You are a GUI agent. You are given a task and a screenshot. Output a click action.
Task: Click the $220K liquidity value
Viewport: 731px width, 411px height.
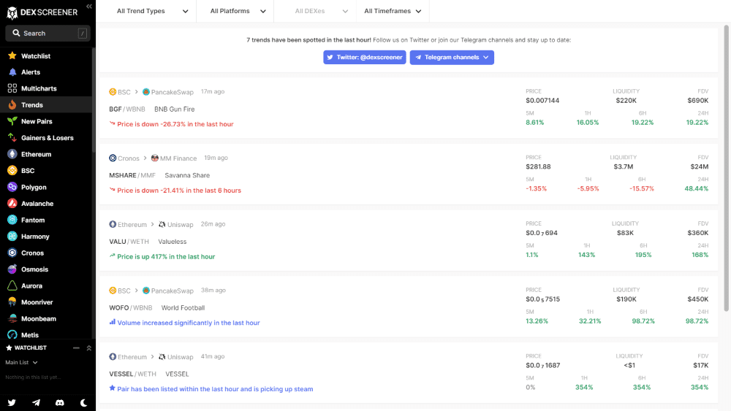click(x=626, y=101)
